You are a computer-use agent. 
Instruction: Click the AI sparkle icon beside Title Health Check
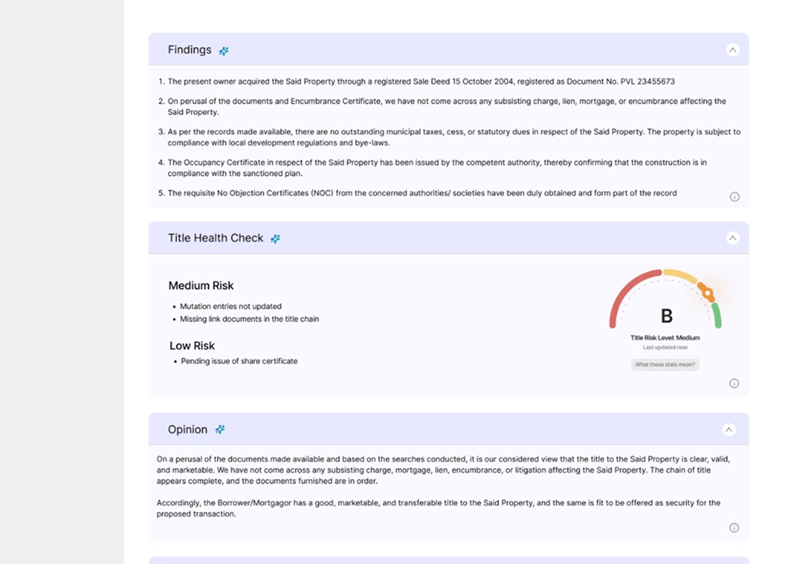275,239
